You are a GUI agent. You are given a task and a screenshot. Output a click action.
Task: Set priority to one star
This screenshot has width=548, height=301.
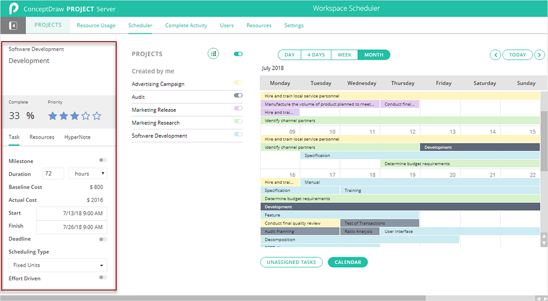pos(53,116)
